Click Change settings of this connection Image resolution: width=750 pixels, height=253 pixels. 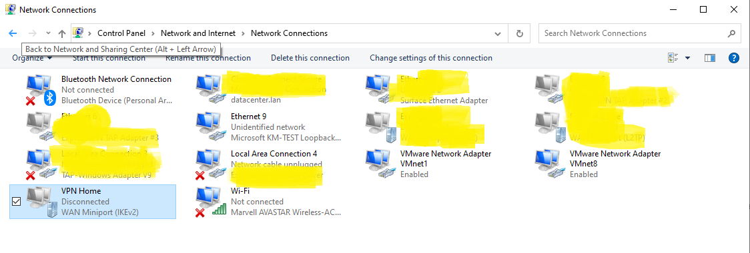pyautogui.click(x=431, y=58)
